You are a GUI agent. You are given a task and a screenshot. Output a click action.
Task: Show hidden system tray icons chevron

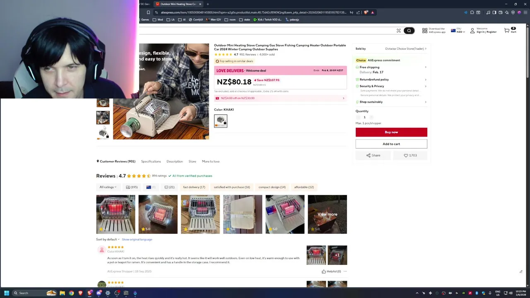(x=417, y=293)
